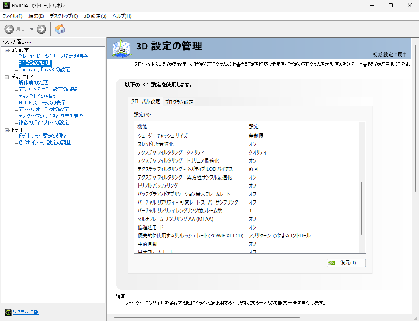The width and height of the screenshot is (419, 321).
Task: Select 異方性サンプル最適化 row
Action: click(x=246, y=177)
